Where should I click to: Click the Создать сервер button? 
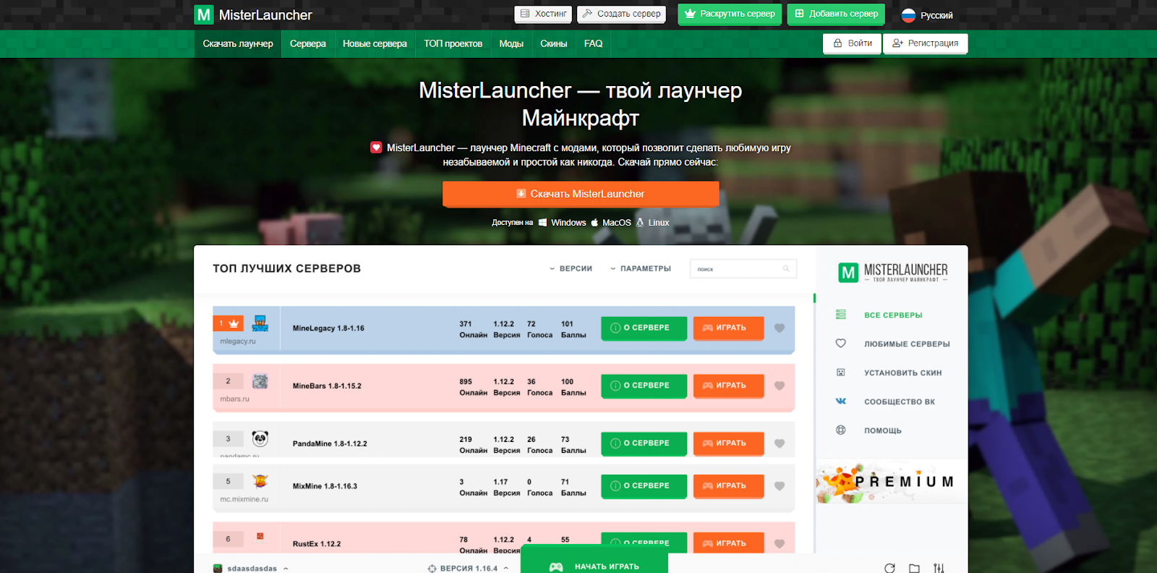621,14
